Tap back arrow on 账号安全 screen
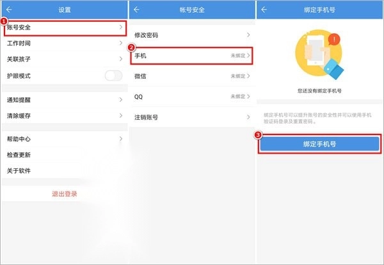The image size is (384, 265). tap(136, 10)
